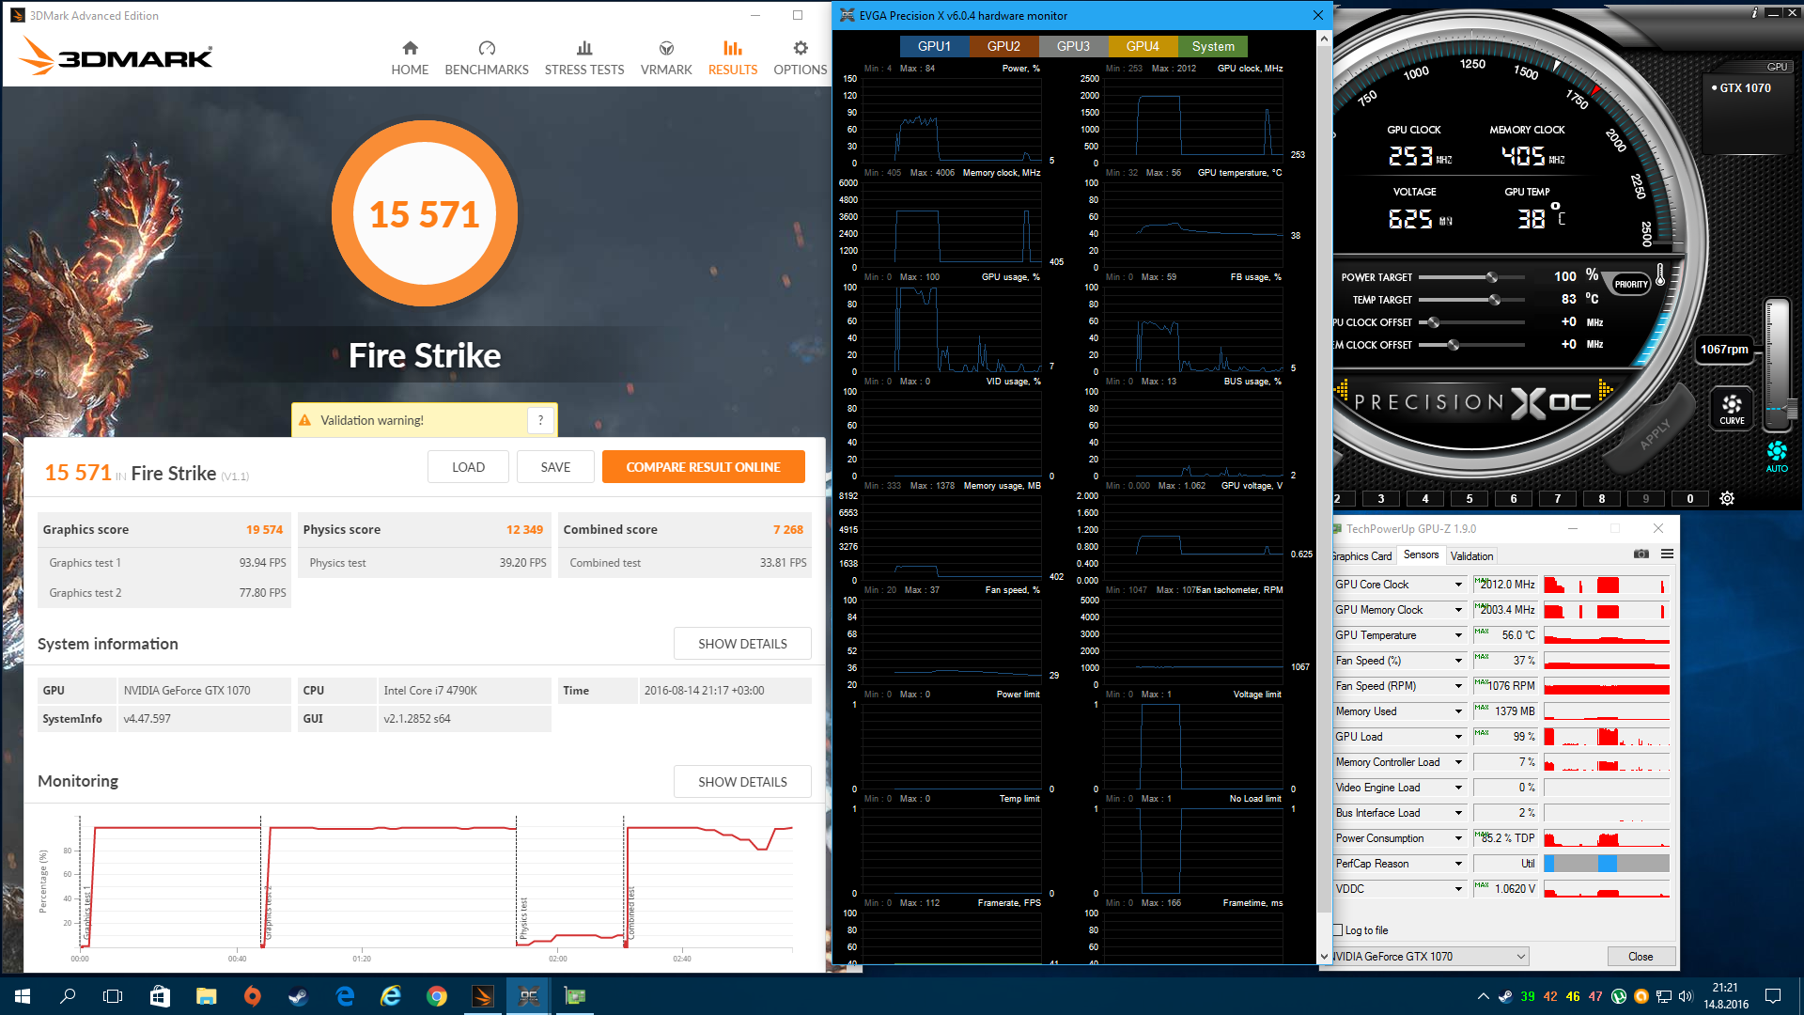The width and height of the screenshot is (1804, 1015).
Task: Select Precision X profile slot 4
Action: point(1425,499)
